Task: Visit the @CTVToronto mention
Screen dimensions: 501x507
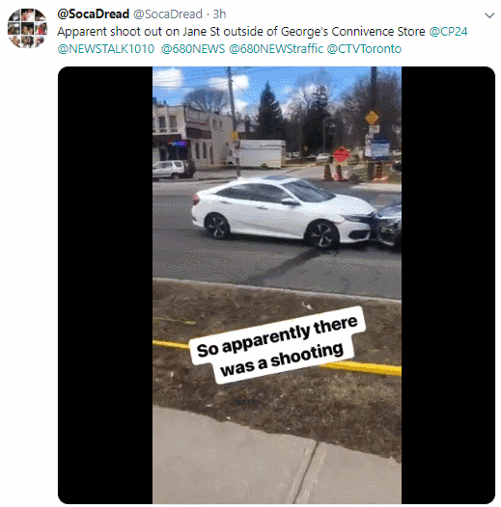Action: point(364,49)
